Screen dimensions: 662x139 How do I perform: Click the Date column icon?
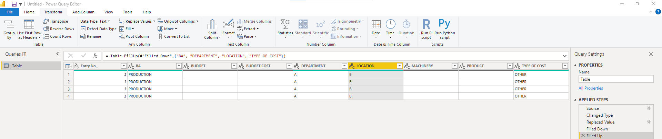(x=376, y=24)
